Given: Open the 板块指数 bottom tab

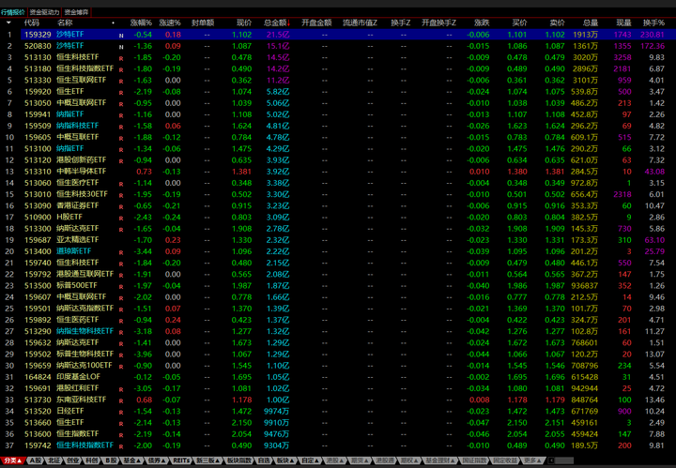Looking at the screenshot, I should (x=239, y=460).
